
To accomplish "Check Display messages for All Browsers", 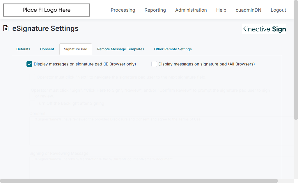I will (x=154, y=64).
